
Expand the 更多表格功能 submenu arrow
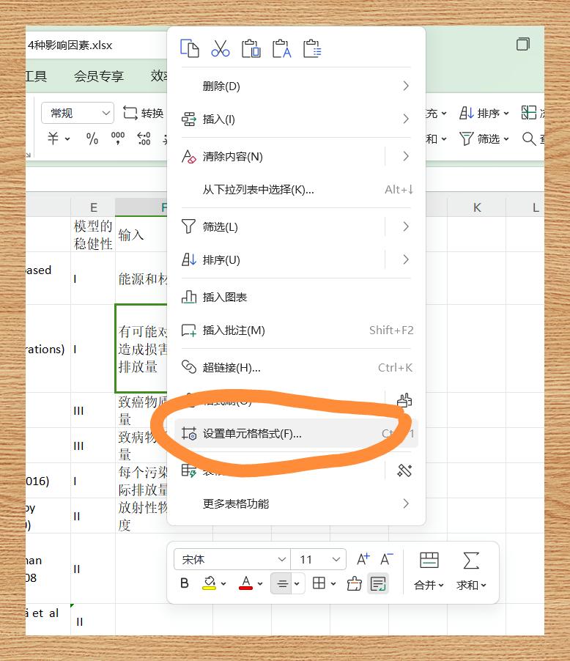coord(406,503)
